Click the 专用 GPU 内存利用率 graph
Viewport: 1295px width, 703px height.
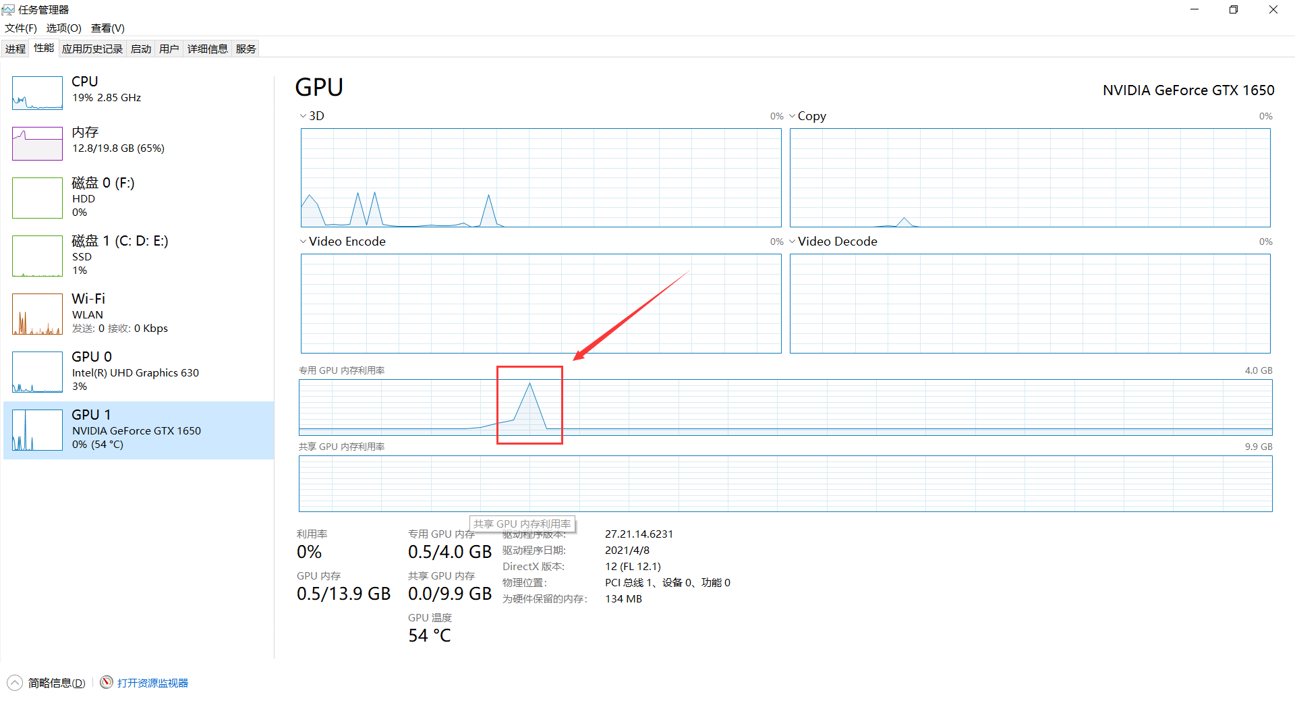(x=786, y=407)
